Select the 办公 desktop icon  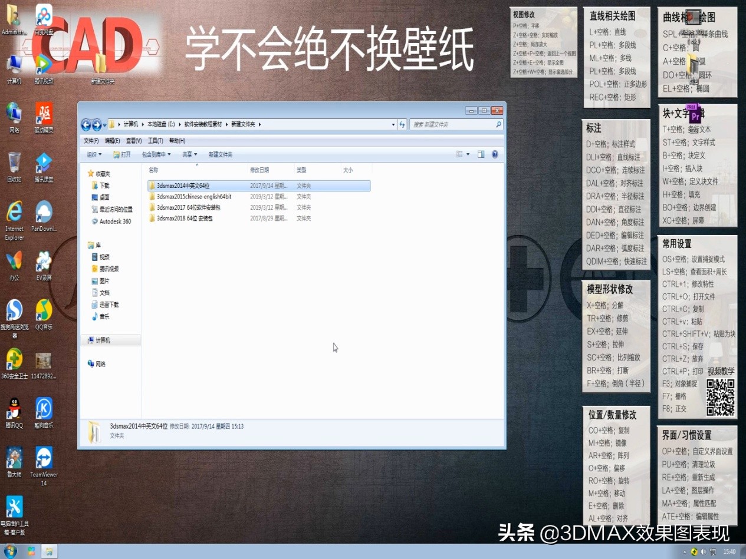pos(14,266)
